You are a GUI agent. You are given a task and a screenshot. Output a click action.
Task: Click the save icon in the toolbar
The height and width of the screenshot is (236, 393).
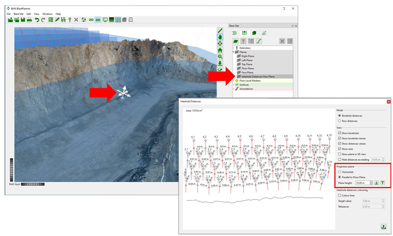[x=22, y=20]
